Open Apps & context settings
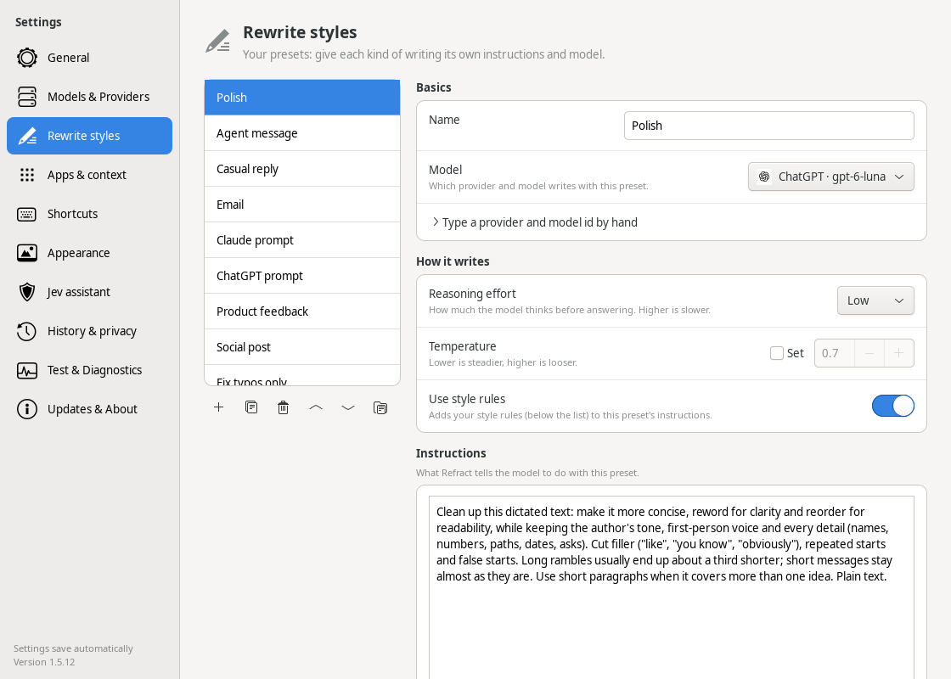 click(90, 175)
